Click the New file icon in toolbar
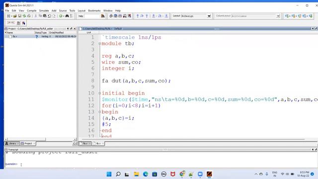Viewport: 318px width, 179px height. [8, 16]
